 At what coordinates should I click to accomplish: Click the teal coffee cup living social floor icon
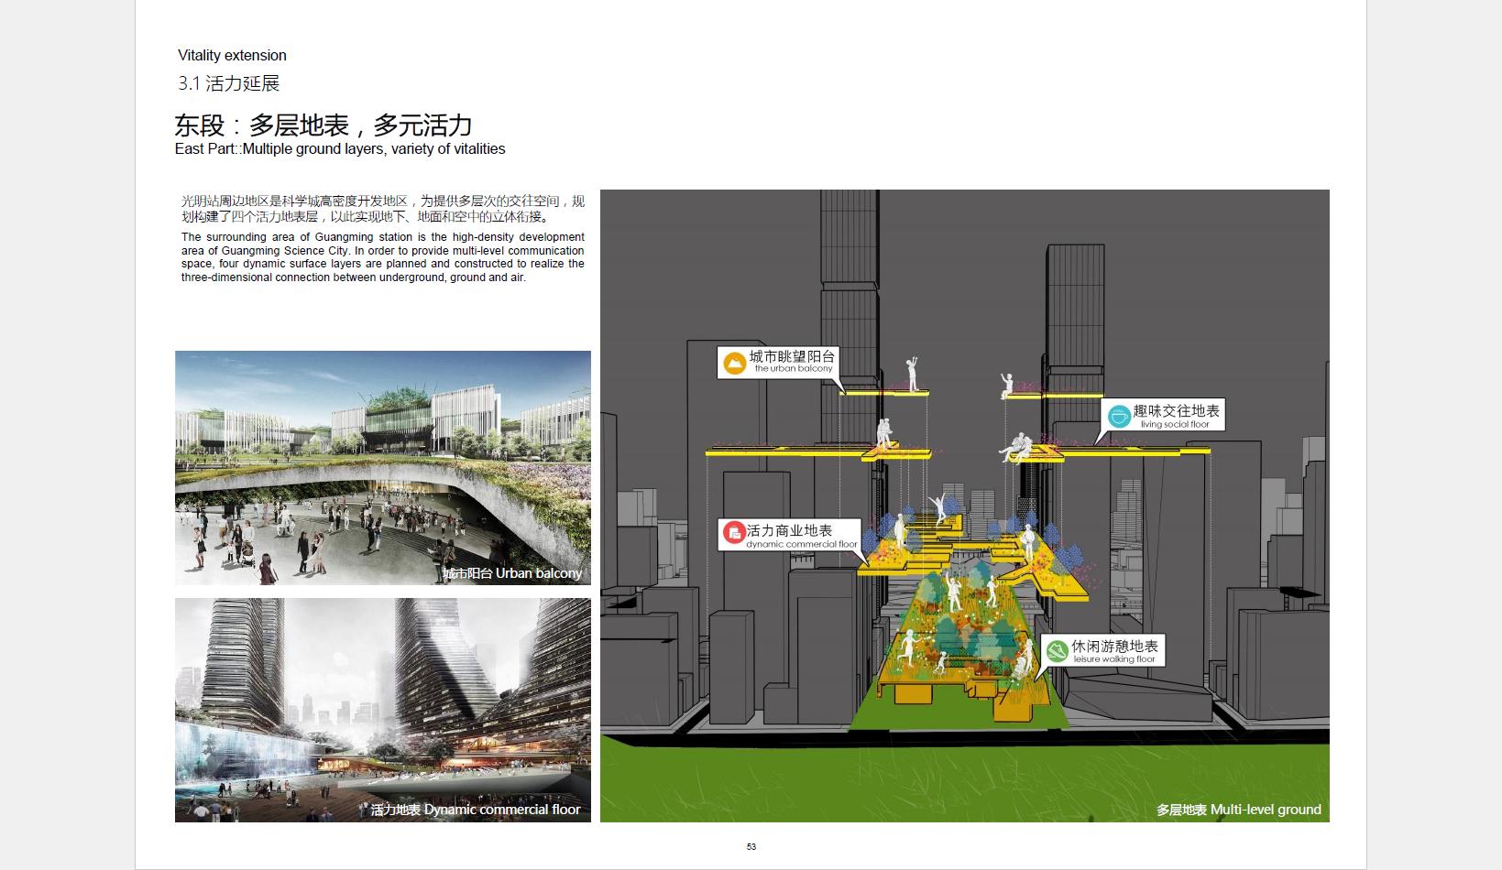(x=1119, y=416)
